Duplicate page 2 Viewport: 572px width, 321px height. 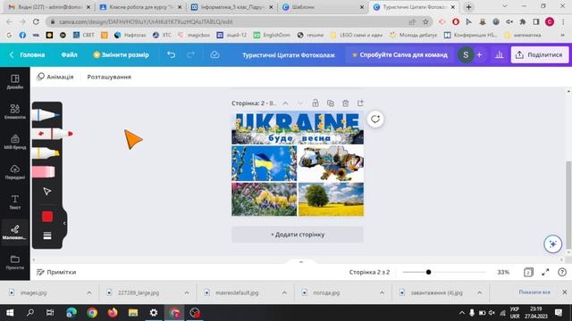[331, 103]
